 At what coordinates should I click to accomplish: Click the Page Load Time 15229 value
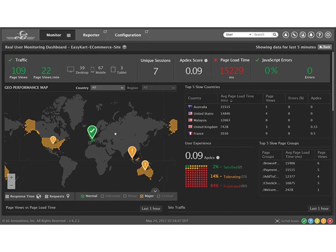pyautogui.click(x=232, y=71)
